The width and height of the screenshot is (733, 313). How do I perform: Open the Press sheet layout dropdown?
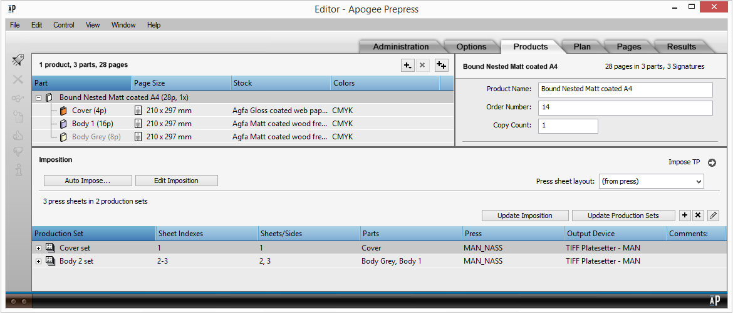[651, 181]
